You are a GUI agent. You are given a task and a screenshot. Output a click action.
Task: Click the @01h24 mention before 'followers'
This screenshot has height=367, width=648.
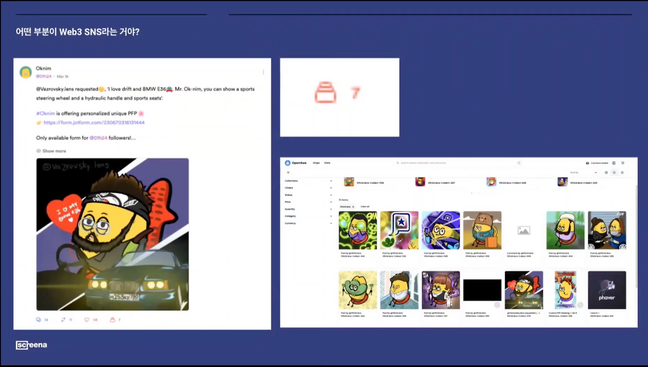click(x=98, y=137)
